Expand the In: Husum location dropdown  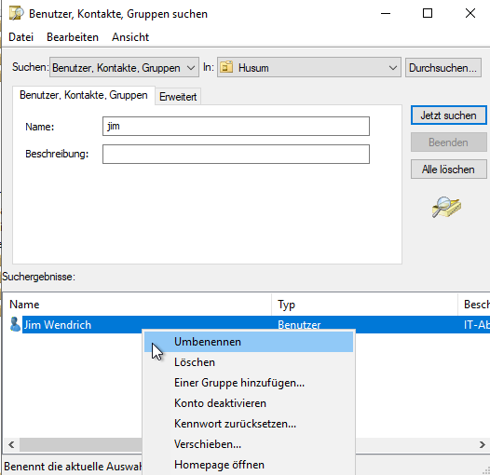[x=308, y=67]
